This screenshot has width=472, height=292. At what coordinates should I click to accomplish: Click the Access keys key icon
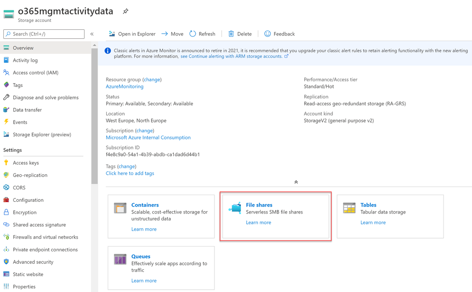tap(6, 163)
